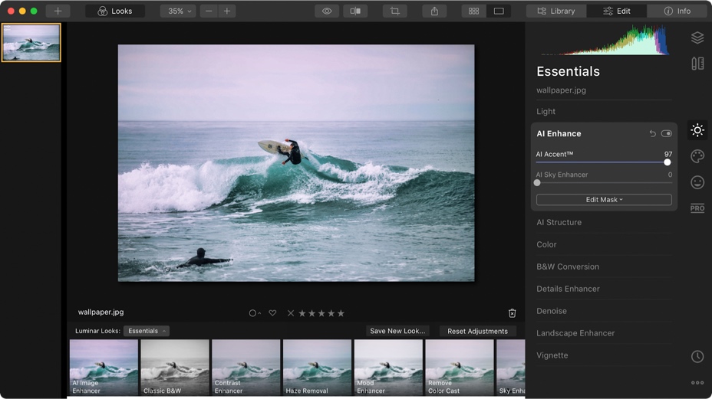
Task: Open the color label circle picker
Action: 255,313
